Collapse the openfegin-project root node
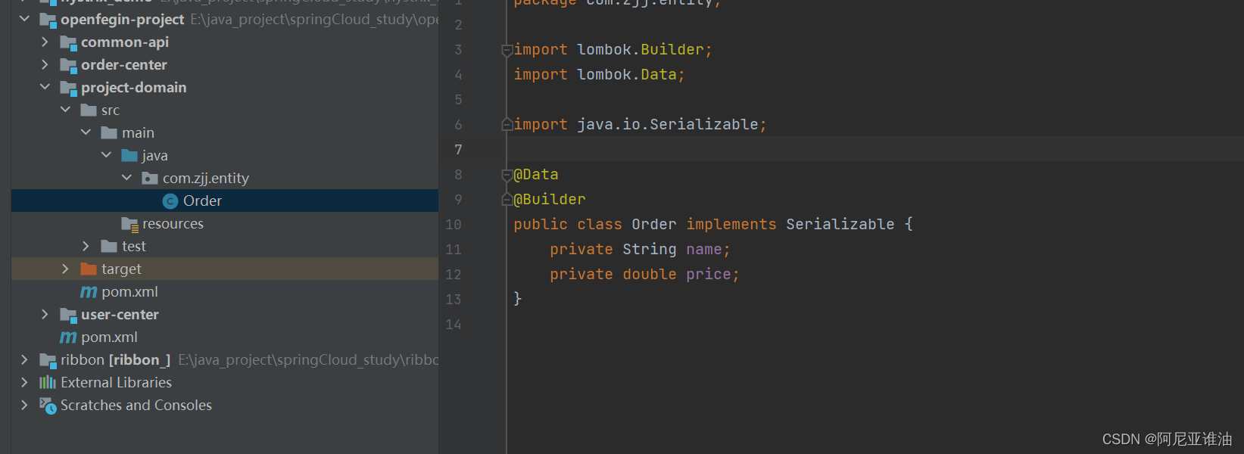This screenshot has width=1244, height=454. pyautogui.click(x=24, y=18)
